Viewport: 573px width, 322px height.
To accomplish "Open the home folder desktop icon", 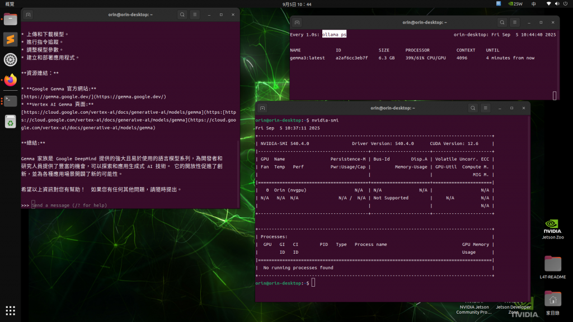I will point(552,303).
